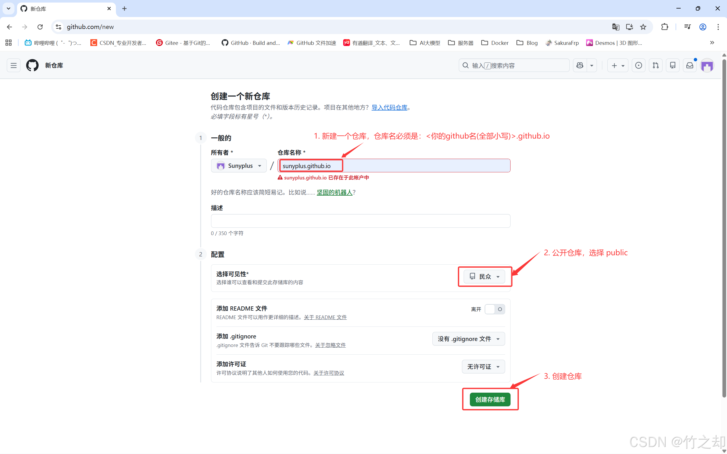Open the Issues icon in header
This screenshot has width=727, height=454.
(638, 66)
